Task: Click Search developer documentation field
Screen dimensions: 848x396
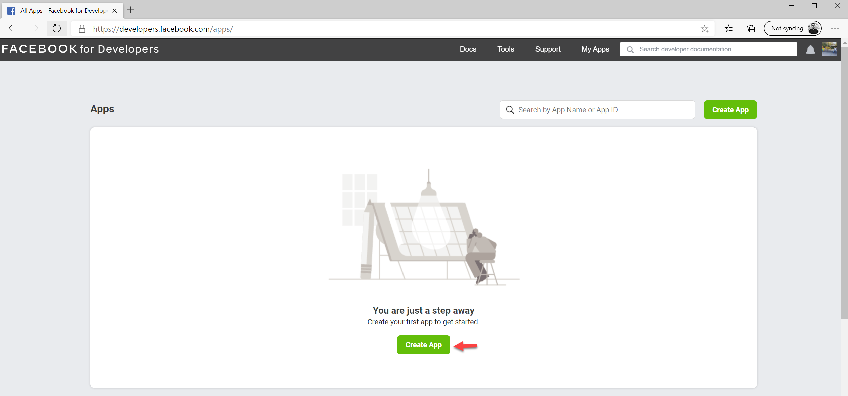Action: (x=708, y=49)
